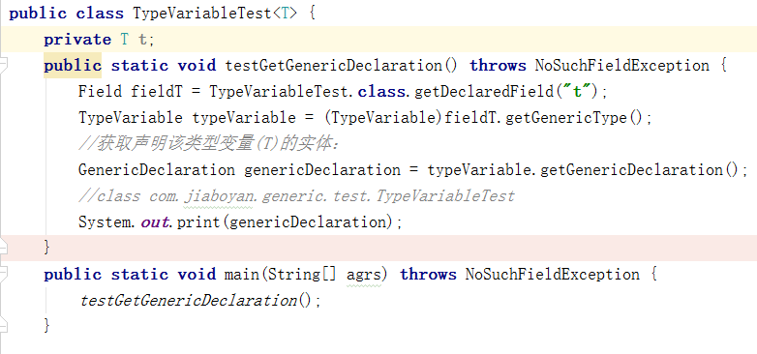Screen dimensions: 757x354
Task: Click the highlighted public keyword of testGetGenericDeclaration
Action: point(73,65)
